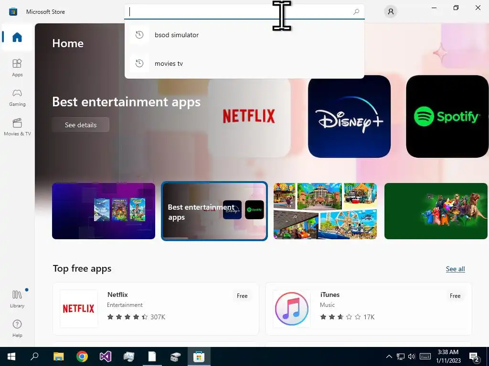This screenshot has height=366, width=489.
Task: Click Microsoft Store taskbar icon
Action: 199,356
